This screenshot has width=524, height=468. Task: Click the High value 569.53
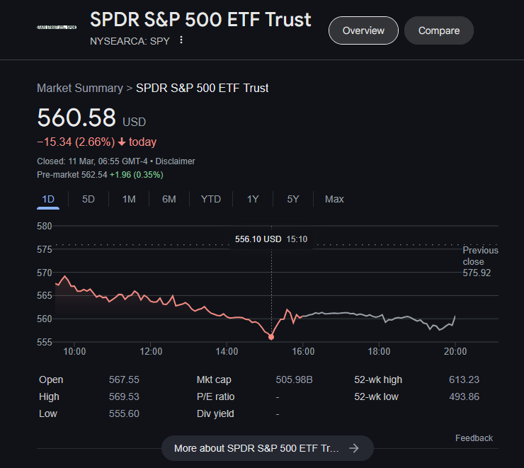pyautogui.click(x=124, y=397)
